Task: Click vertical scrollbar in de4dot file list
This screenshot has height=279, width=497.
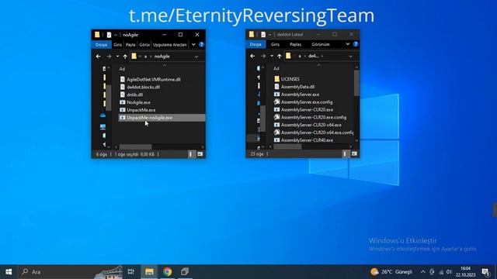Action: (356, 83)
